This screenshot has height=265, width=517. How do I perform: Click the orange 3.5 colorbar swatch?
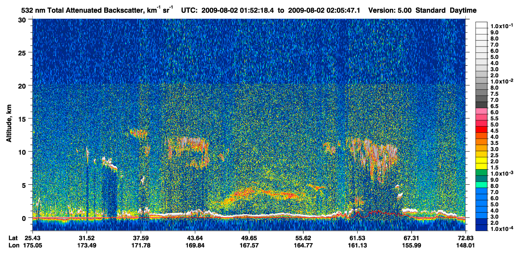[481, 143]
